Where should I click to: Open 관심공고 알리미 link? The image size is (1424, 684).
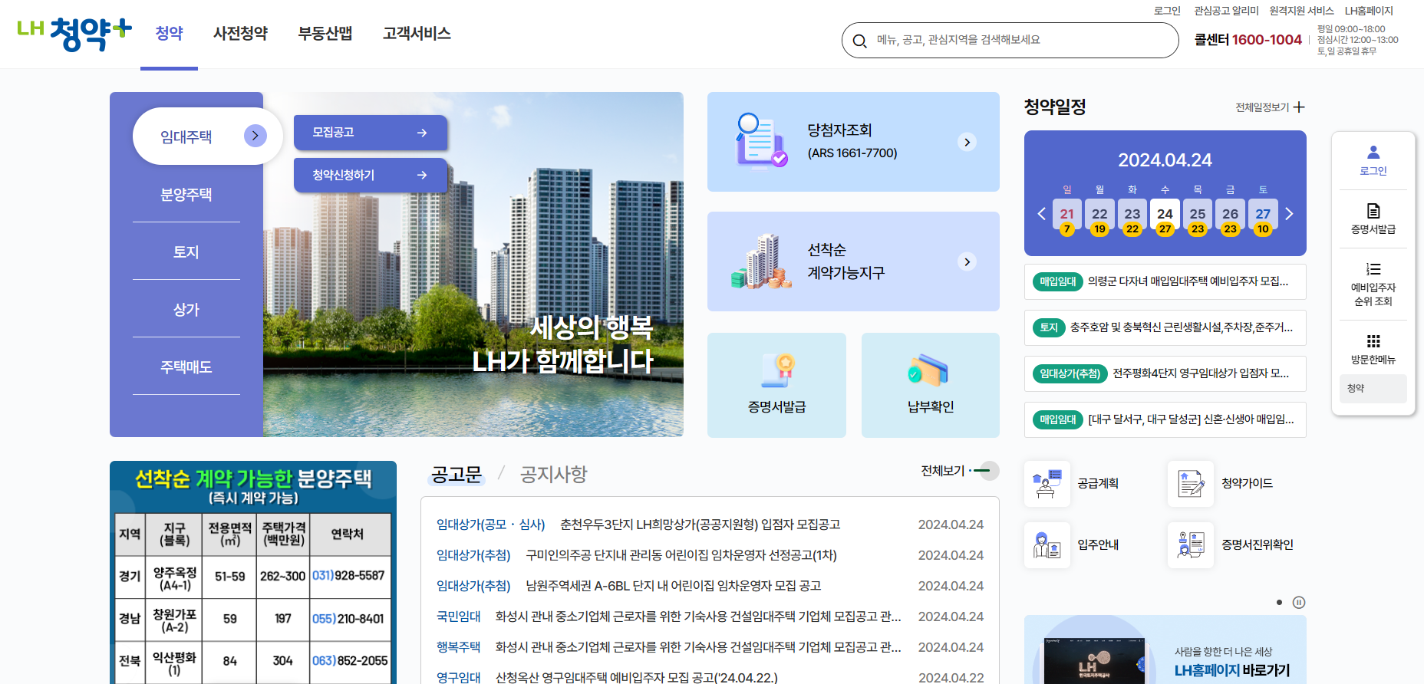[1226, 11]
